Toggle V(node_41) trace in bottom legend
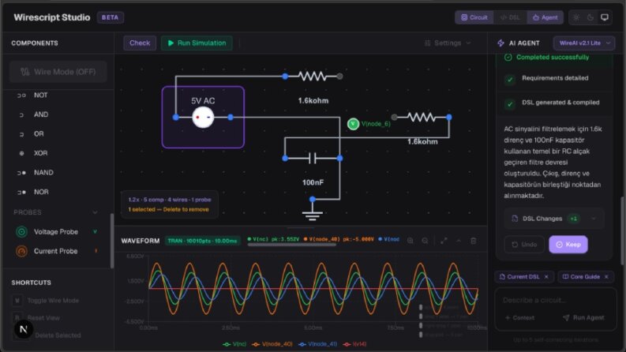This screenshot has height=352, width=626. 318,344
